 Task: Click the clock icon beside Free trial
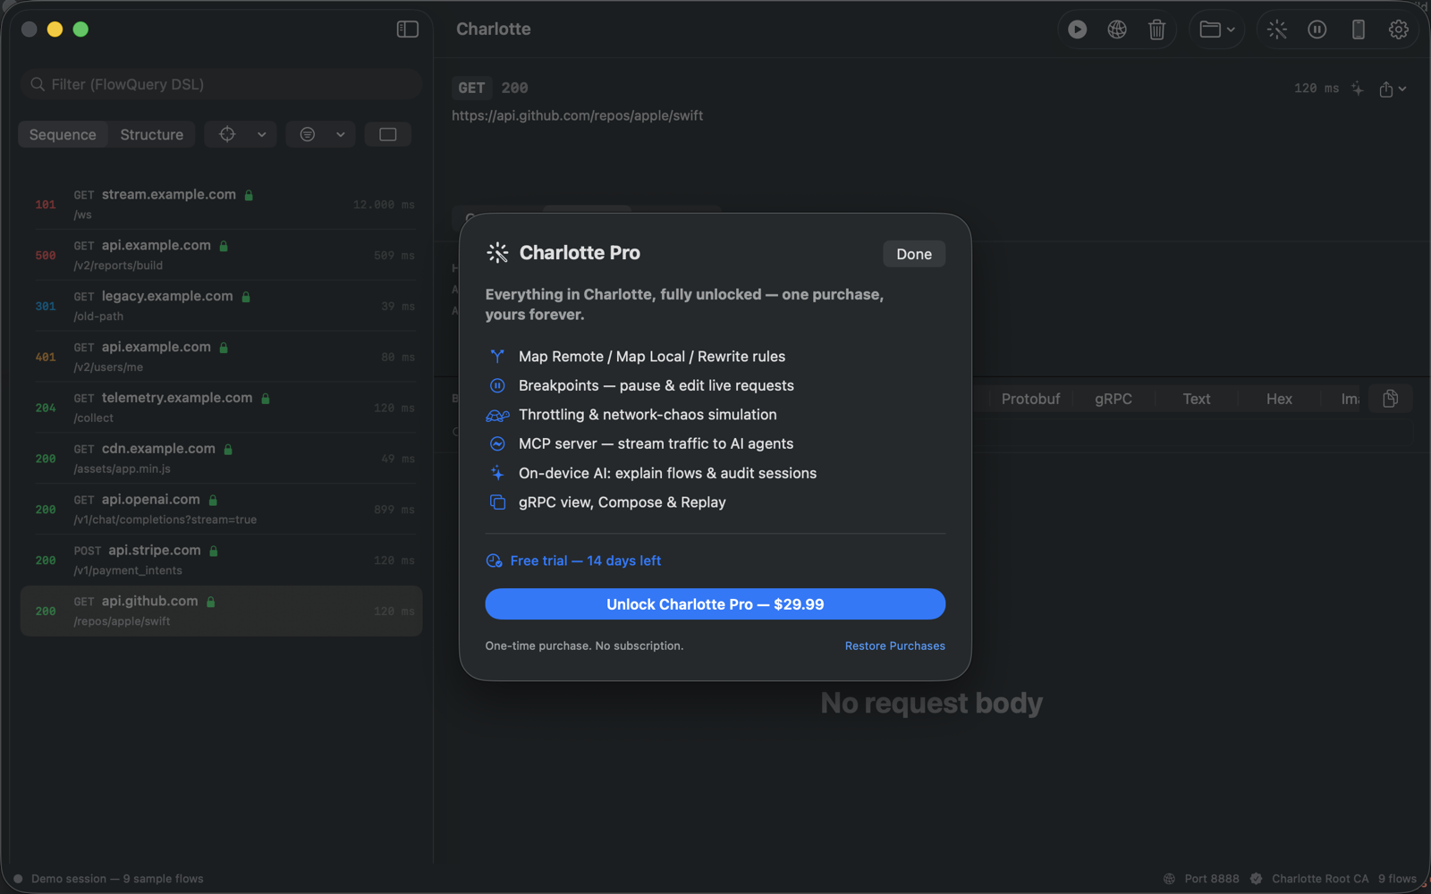click(x=494, y=561)
